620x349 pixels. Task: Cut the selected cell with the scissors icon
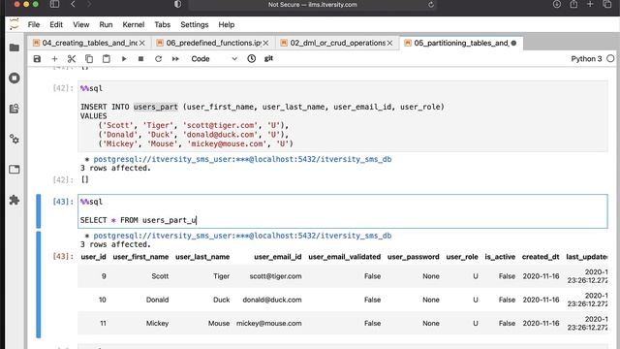click(72, 59)
